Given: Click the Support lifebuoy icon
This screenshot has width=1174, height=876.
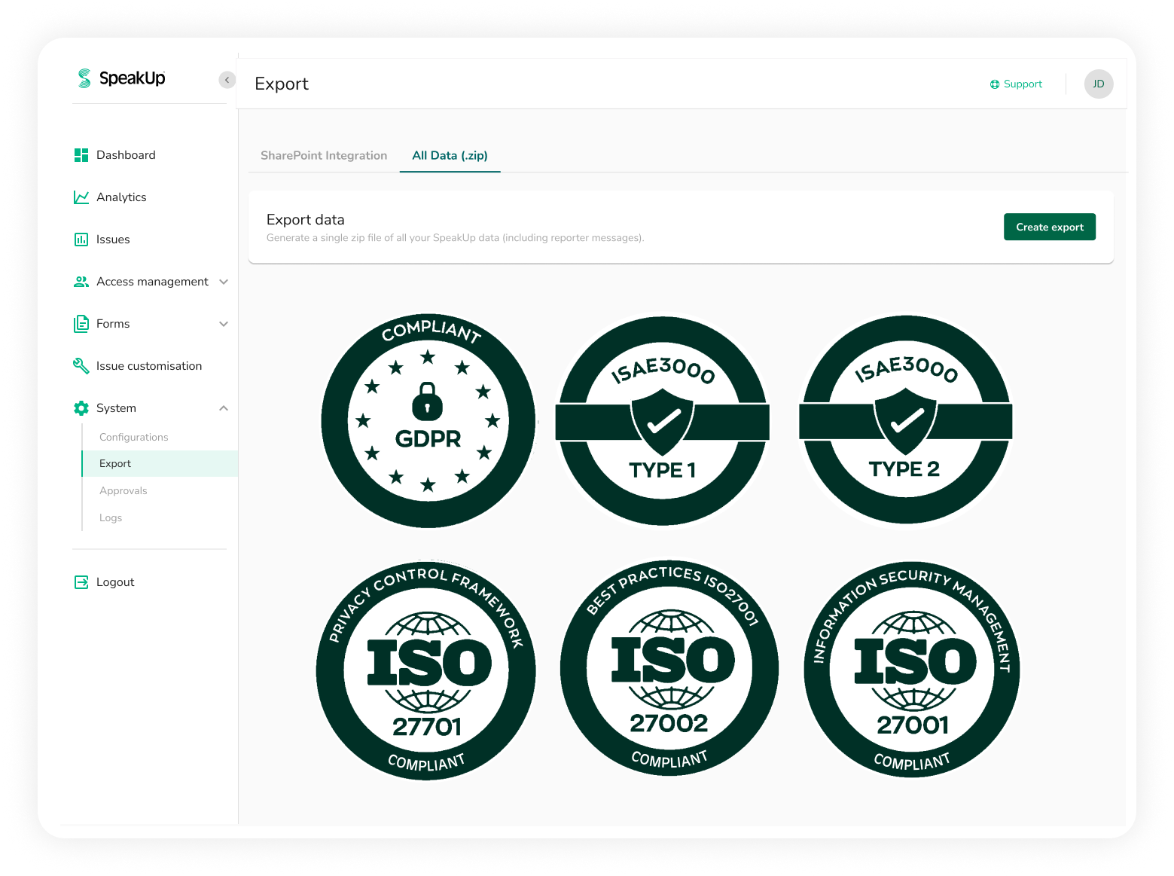Looking at the screenshot, I should pos(995,84).
